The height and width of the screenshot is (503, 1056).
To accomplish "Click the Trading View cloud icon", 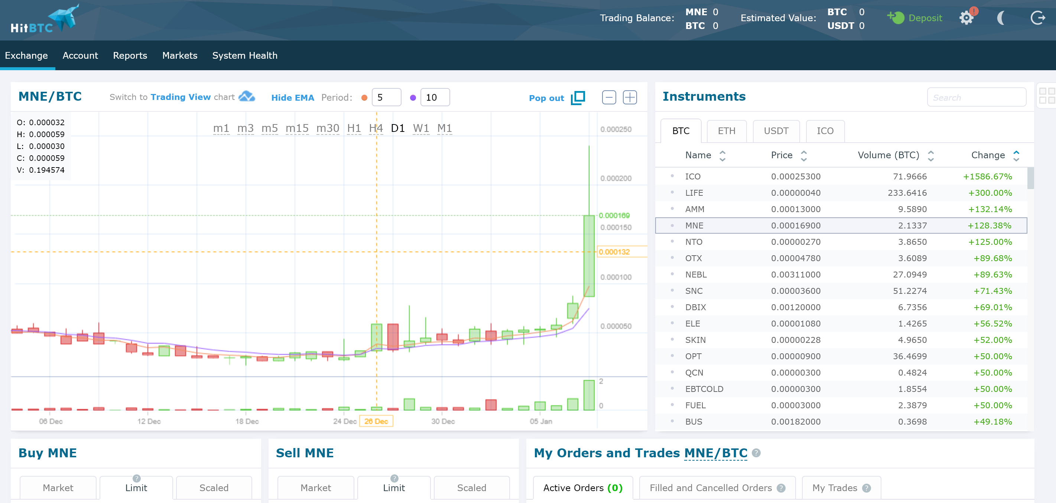I will pyautogui.click(x=247, y=96).
